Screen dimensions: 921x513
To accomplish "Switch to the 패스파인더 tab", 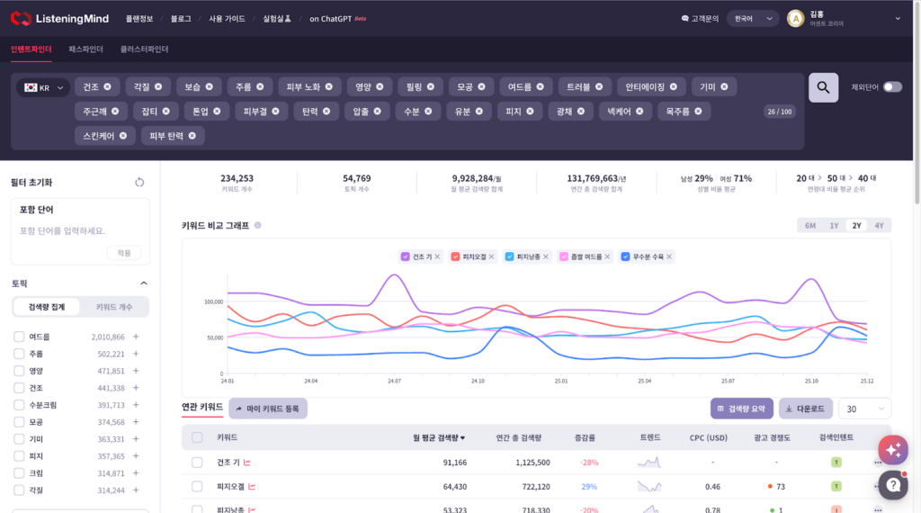I will (85, 49).
